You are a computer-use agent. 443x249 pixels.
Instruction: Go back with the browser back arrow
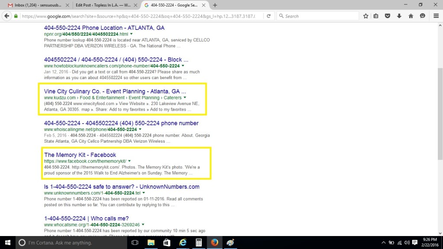(x=7, y=16)
